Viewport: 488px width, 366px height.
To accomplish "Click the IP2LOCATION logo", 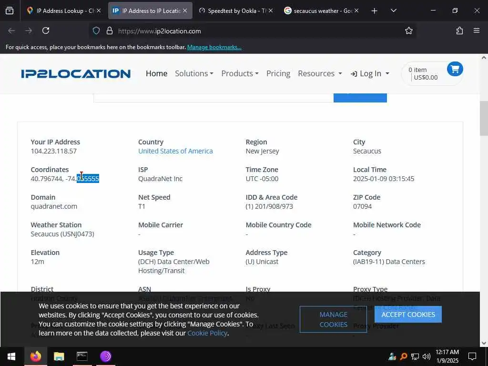I will tap(76, 74).
